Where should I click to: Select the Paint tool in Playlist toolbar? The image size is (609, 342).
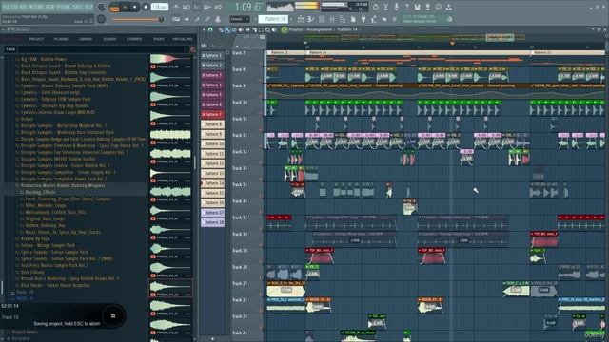[x=227, y=29]
